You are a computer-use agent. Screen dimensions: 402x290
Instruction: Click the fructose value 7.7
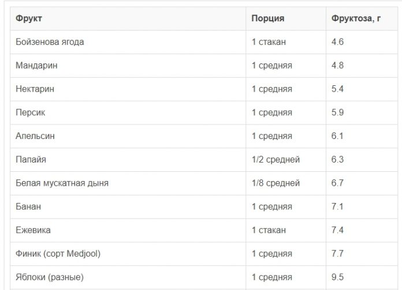click(338, 254)
